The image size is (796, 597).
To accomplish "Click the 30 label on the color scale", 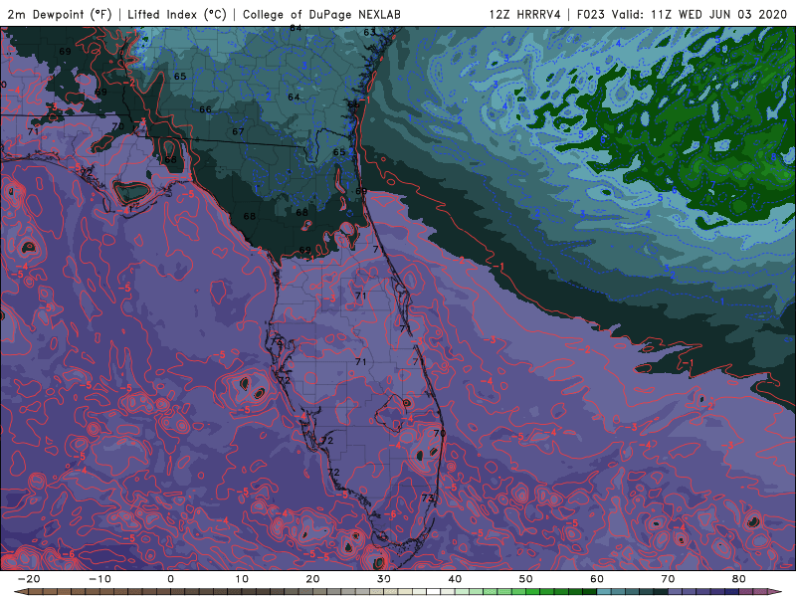I will (384, 579).
